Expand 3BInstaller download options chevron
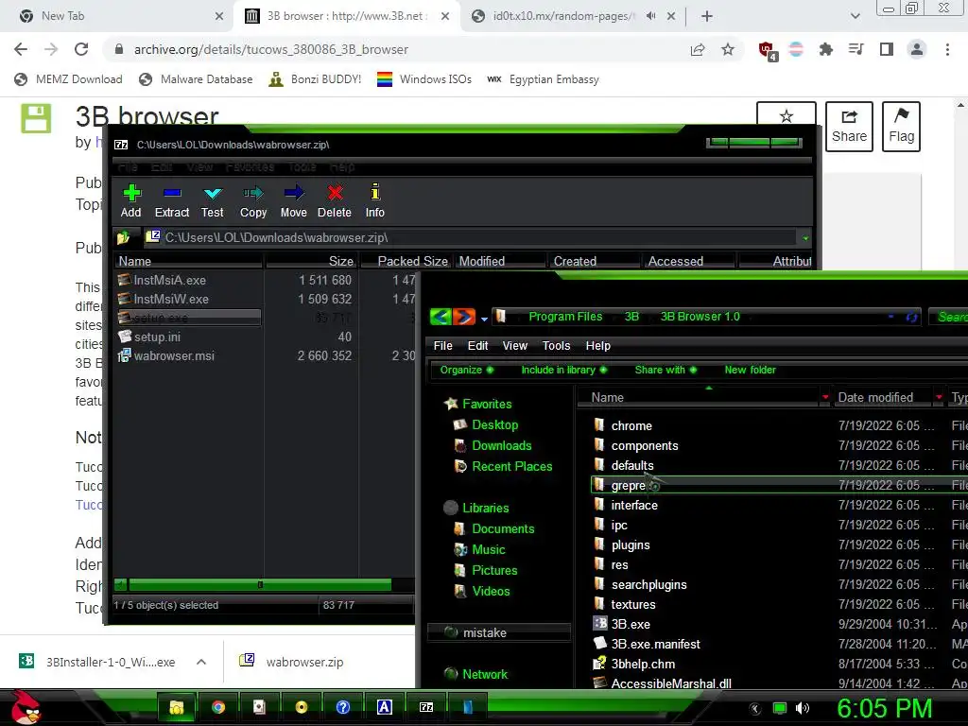The height and width of the screenshot is (726, 968). coord(201,662)
